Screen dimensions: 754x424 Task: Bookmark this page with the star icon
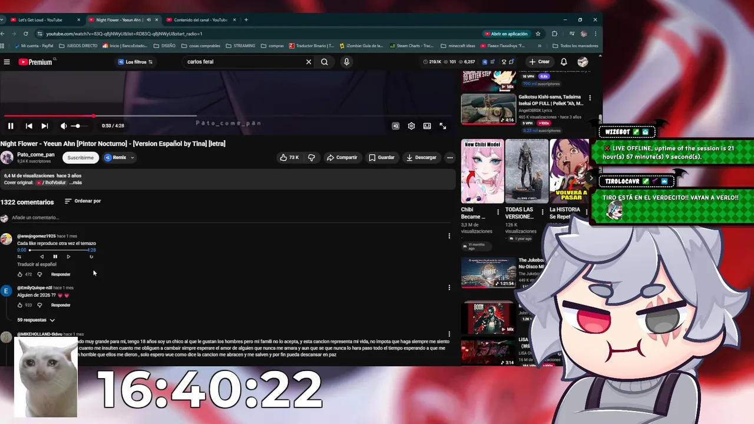[538, 34]
